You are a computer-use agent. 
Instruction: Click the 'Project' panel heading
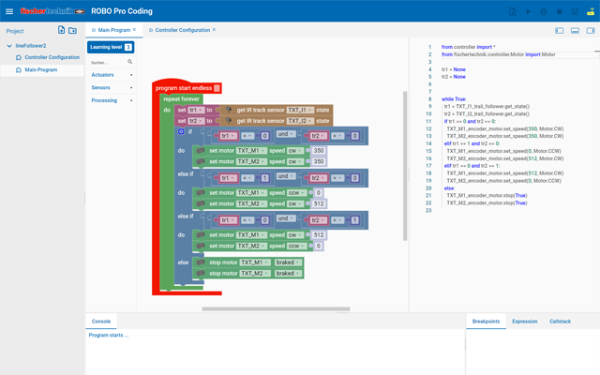point(15,31)
